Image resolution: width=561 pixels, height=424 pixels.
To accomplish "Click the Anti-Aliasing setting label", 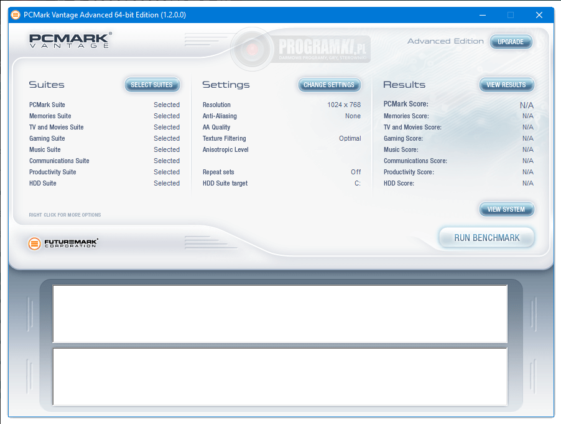I will click(220, 116).
